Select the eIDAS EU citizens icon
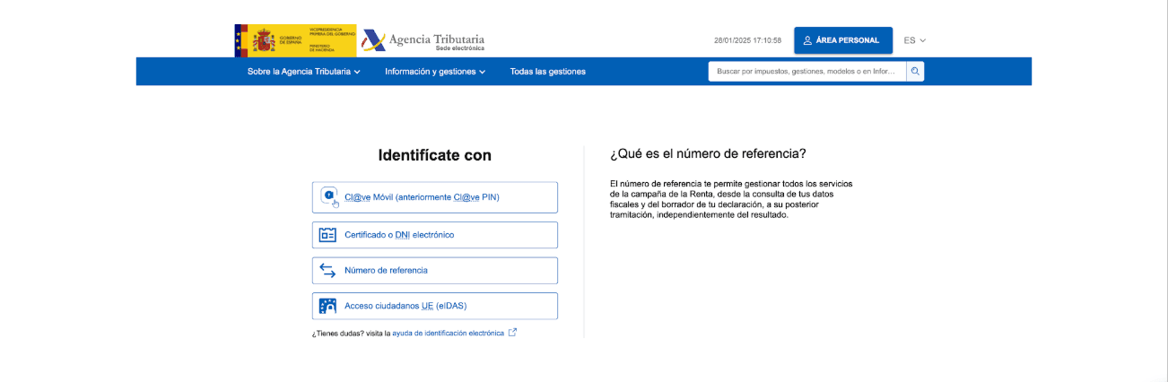Screen dimensions: 1168x382 click(327, 306)
